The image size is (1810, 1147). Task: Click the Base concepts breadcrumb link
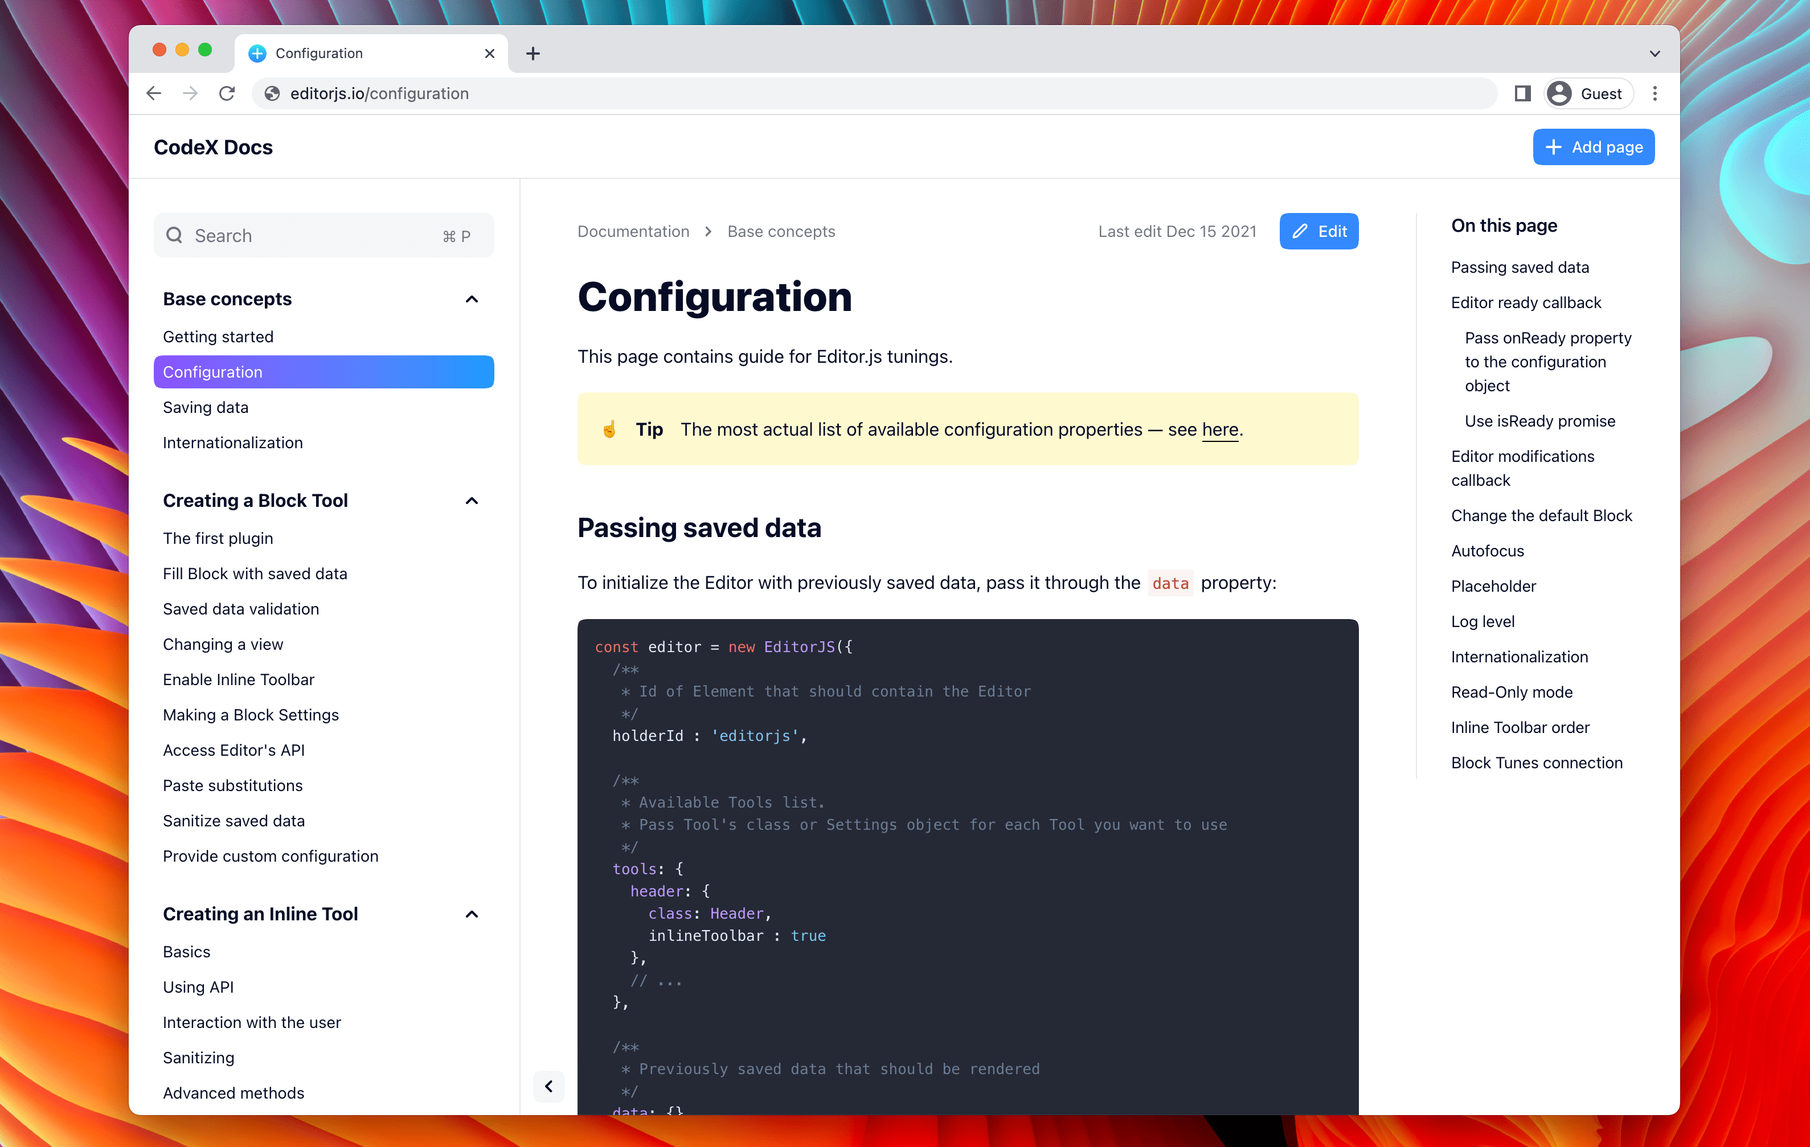coord(781,231)
